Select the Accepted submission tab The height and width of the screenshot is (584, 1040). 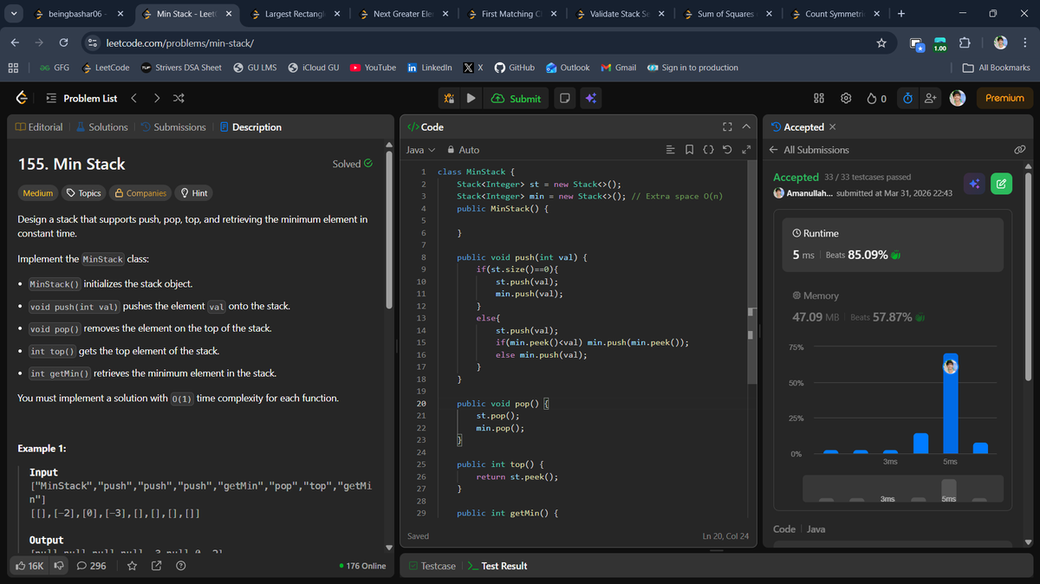798,127
